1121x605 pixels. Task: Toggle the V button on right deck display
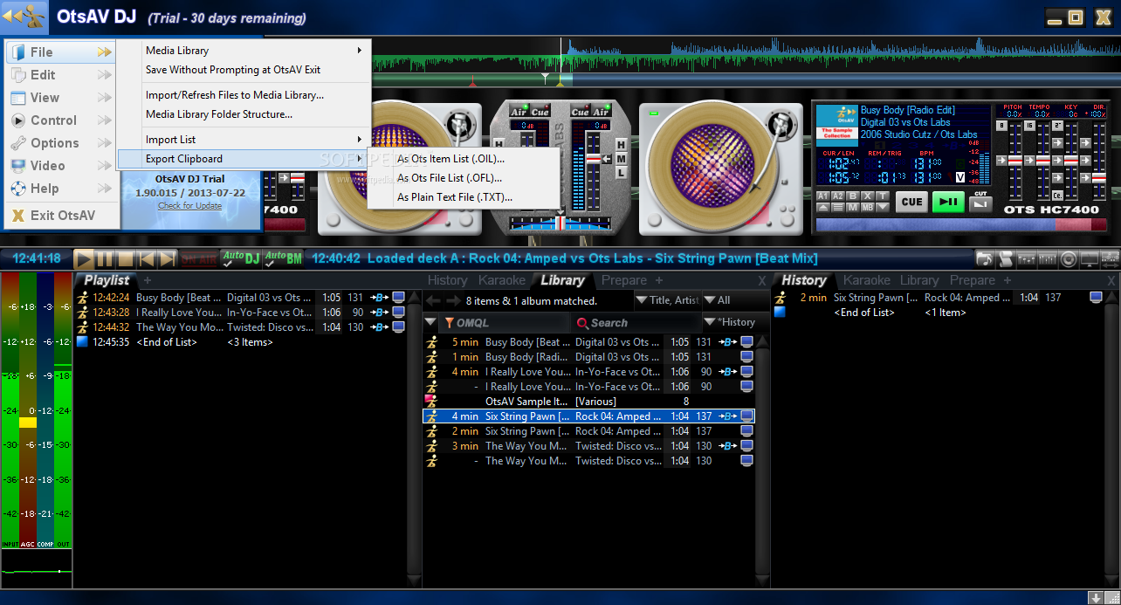pos(960,177)
